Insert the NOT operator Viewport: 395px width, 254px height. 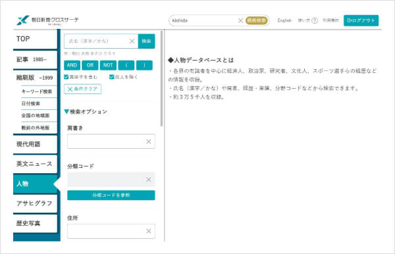[x=108, y=65]
